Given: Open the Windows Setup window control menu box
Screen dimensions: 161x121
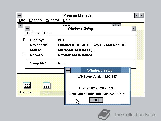Looking at the screenshot, I should [27, 28].
